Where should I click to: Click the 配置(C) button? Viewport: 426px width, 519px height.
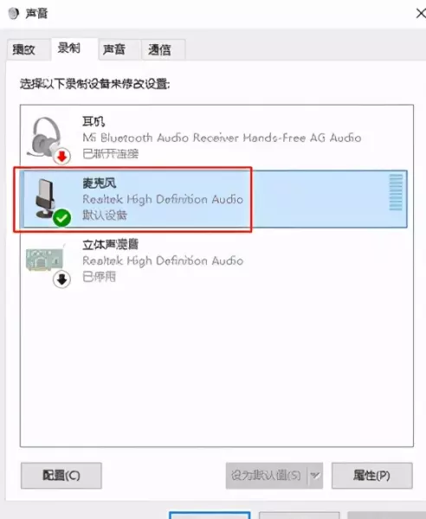(61, 476)
